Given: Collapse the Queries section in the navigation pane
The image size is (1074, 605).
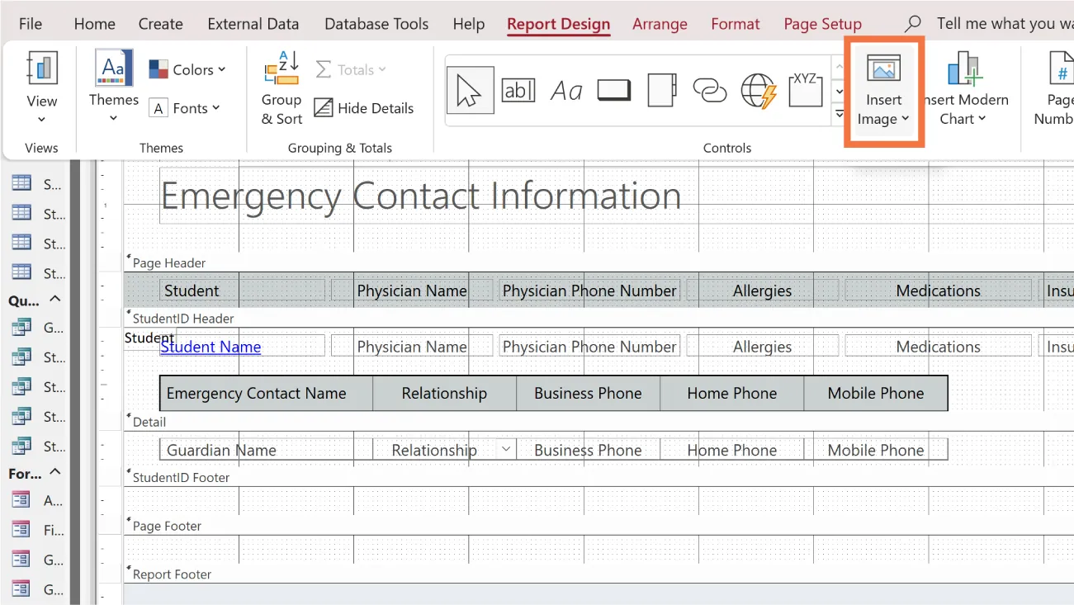Looking at the screenshot, I should (x=54, y=300).
